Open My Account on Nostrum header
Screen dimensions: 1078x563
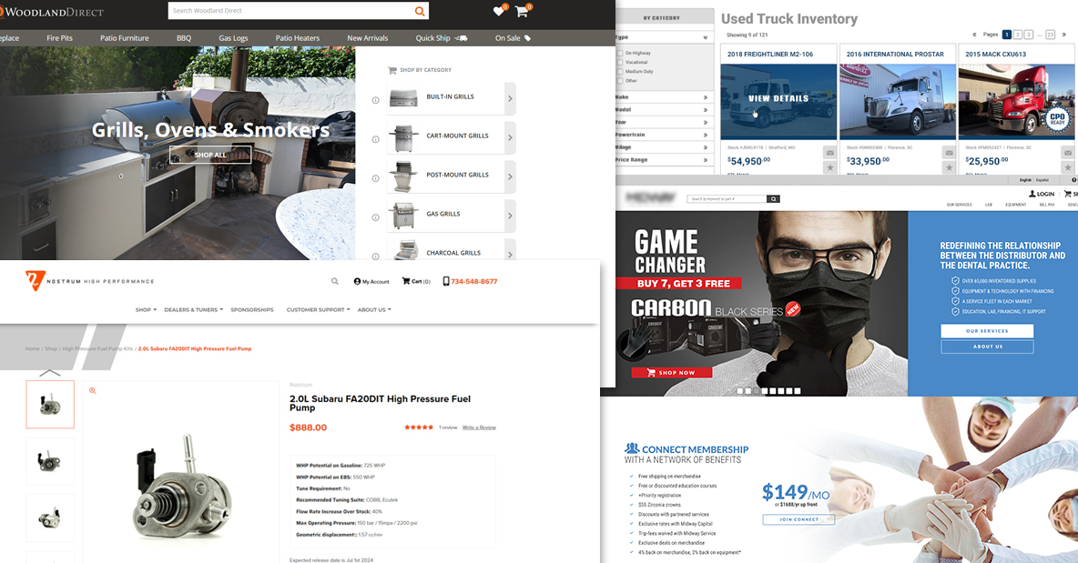click(x=371, y=282)
